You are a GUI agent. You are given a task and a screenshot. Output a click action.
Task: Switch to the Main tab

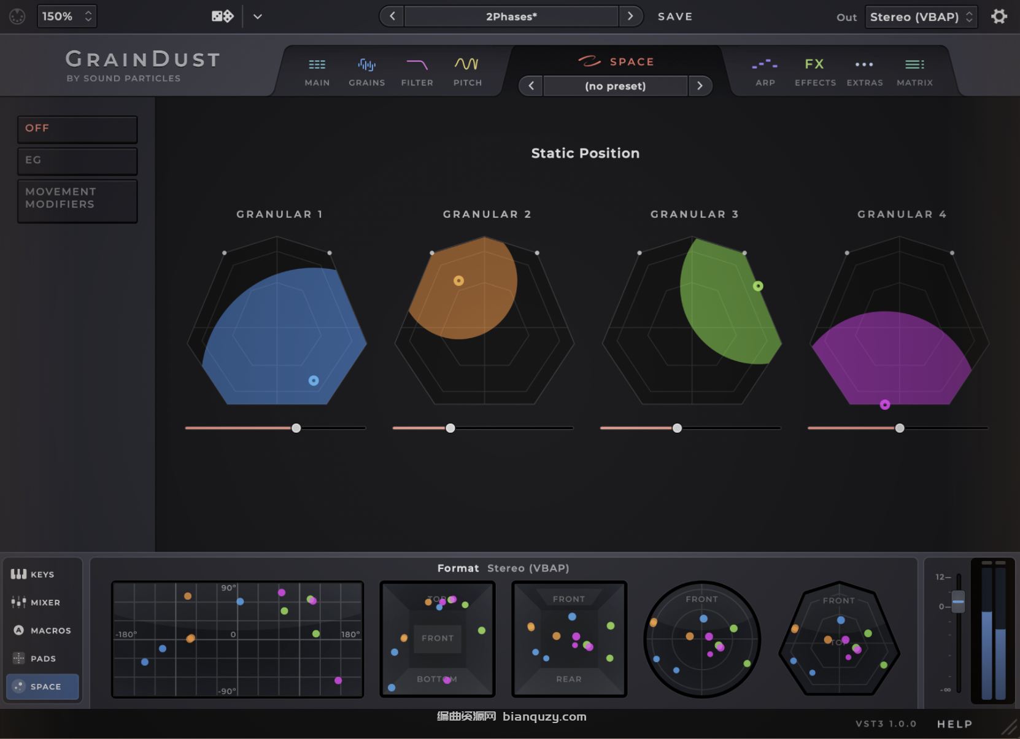(317, 71)
